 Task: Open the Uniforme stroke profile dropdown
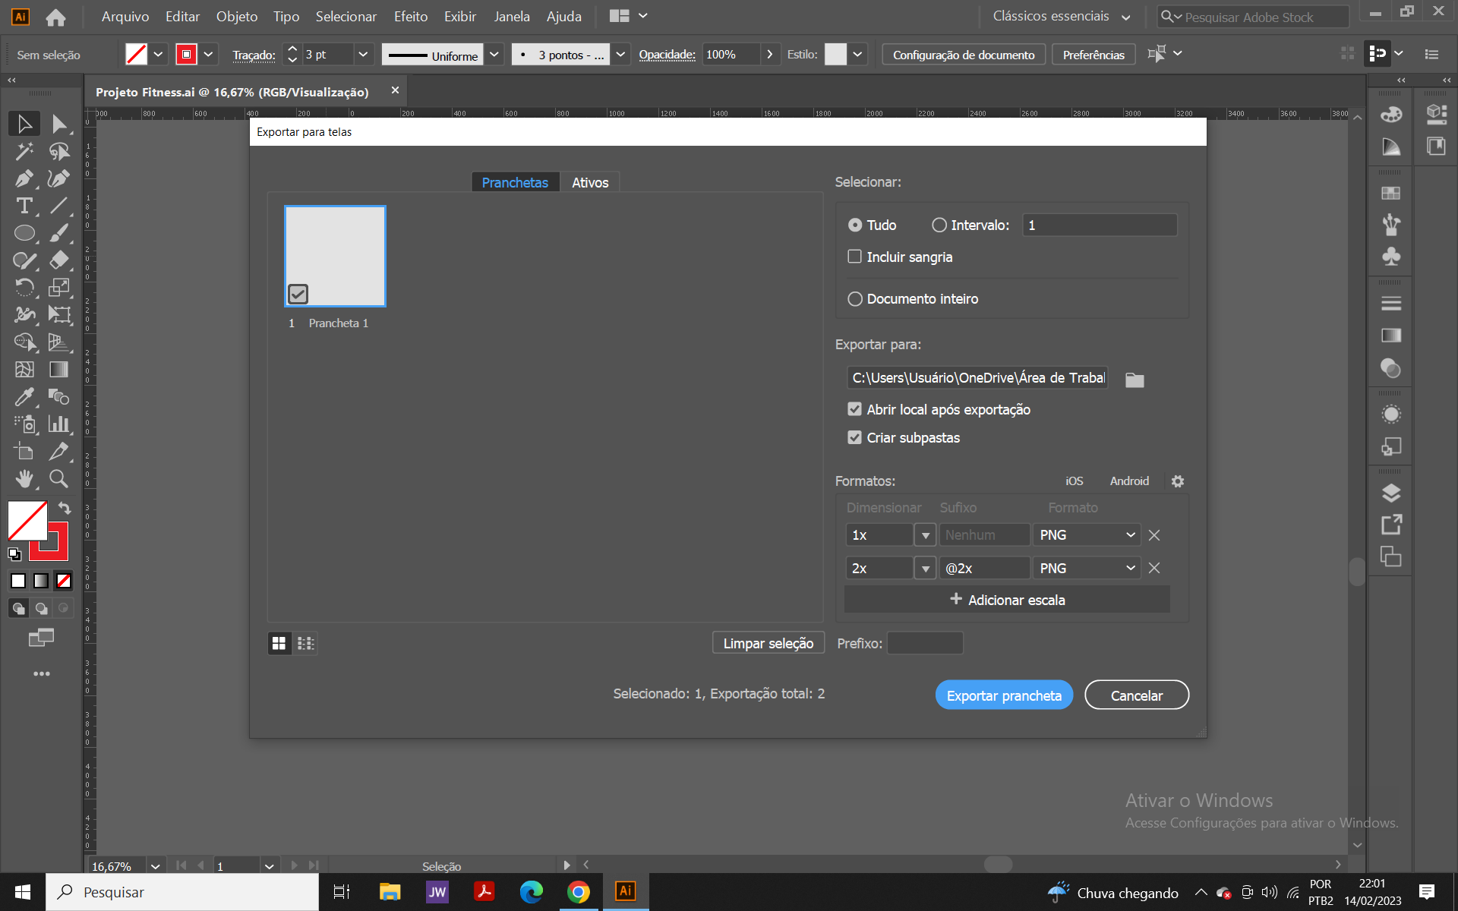click(494, 55)
